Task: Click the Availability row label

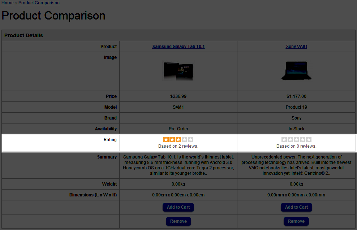Action: point(106,129)
